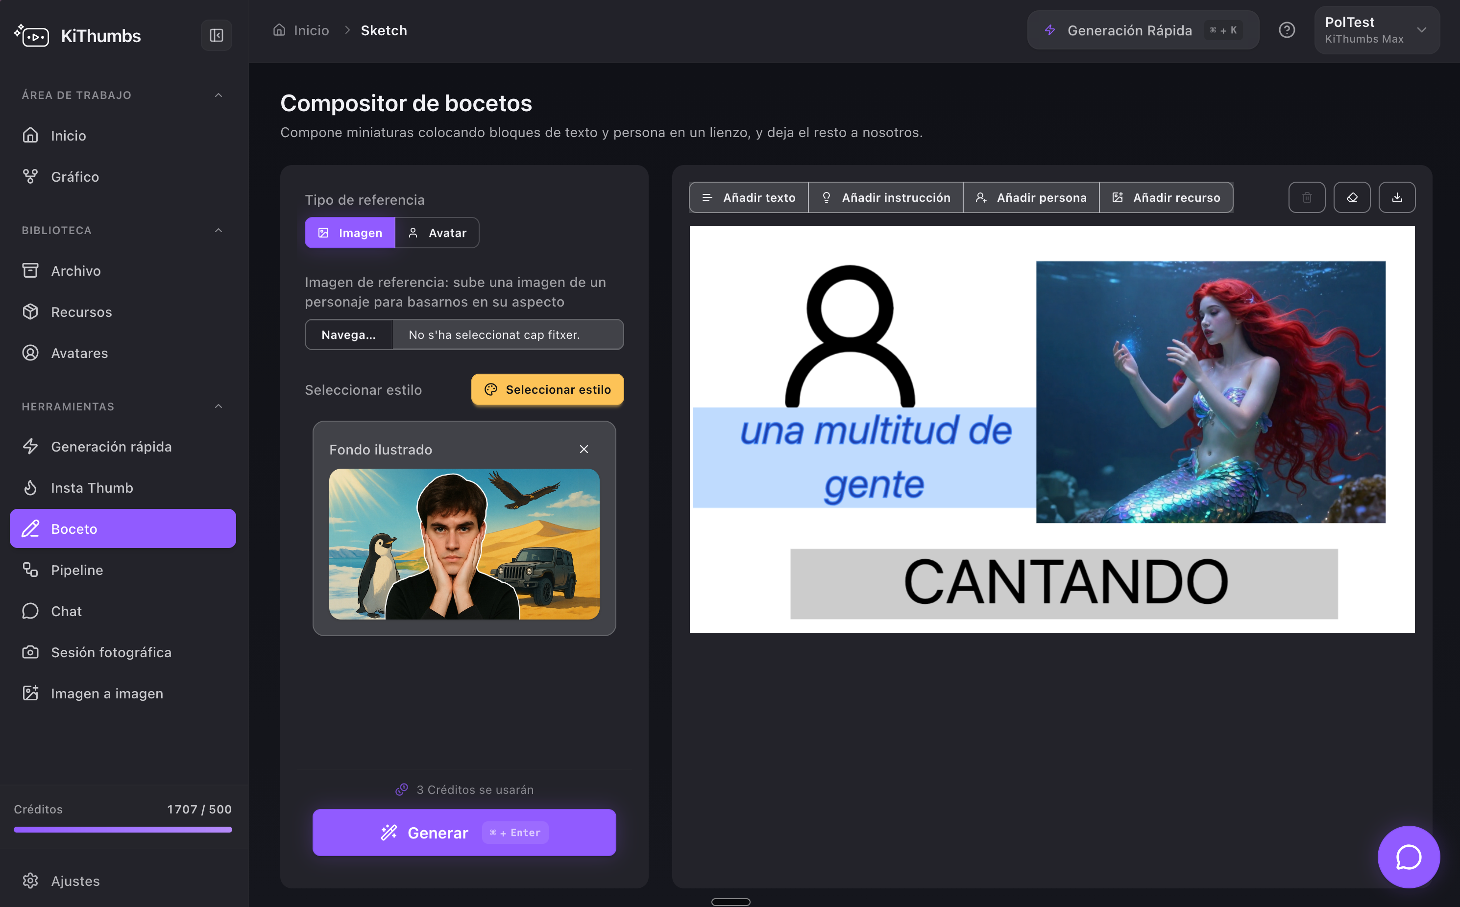Viewport: 1460px width, 907px height.
Task: Click Añadir recurso button
Action: pyautogui.click(x=1166, y=197)
